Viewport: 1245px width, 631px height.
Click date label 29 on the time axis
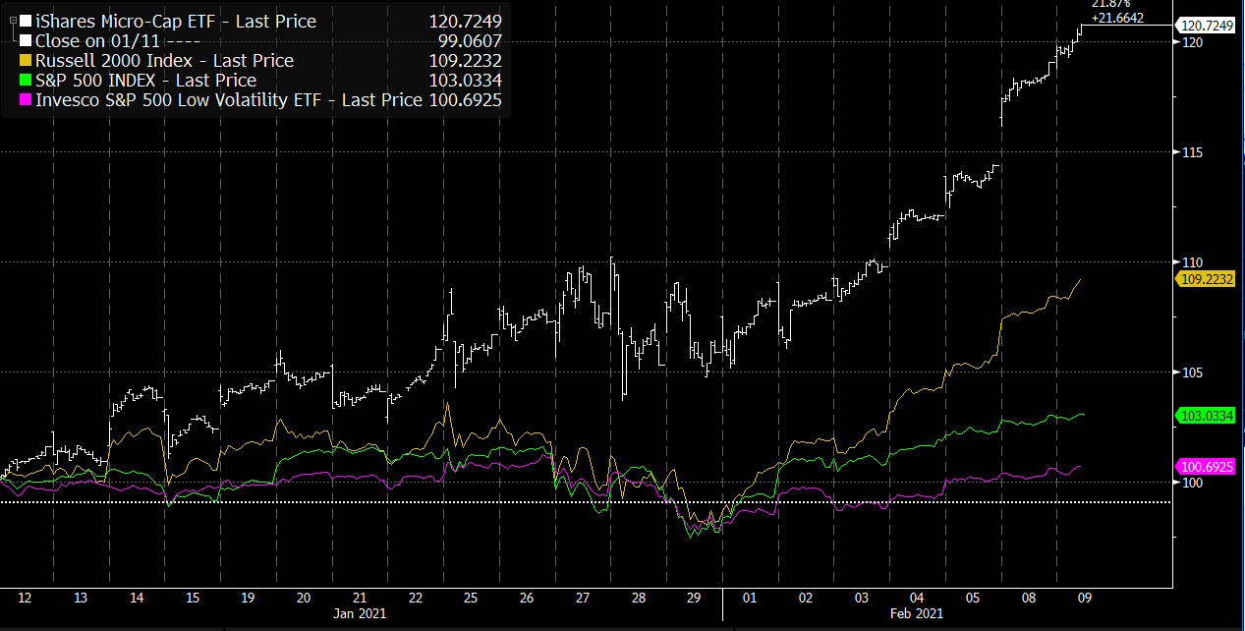(x=694, y=597)
